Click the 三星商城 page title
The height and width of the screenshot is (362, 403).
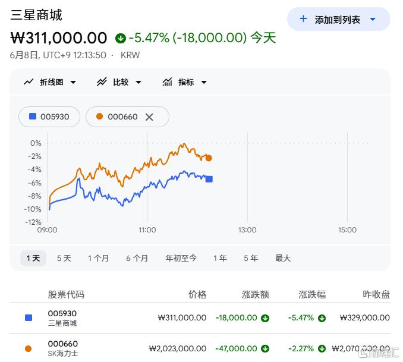36,15
